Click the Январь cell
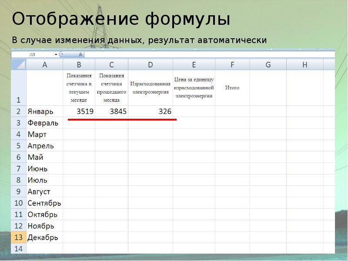Viewport: 348px width, 261px height. coord(44,111)
